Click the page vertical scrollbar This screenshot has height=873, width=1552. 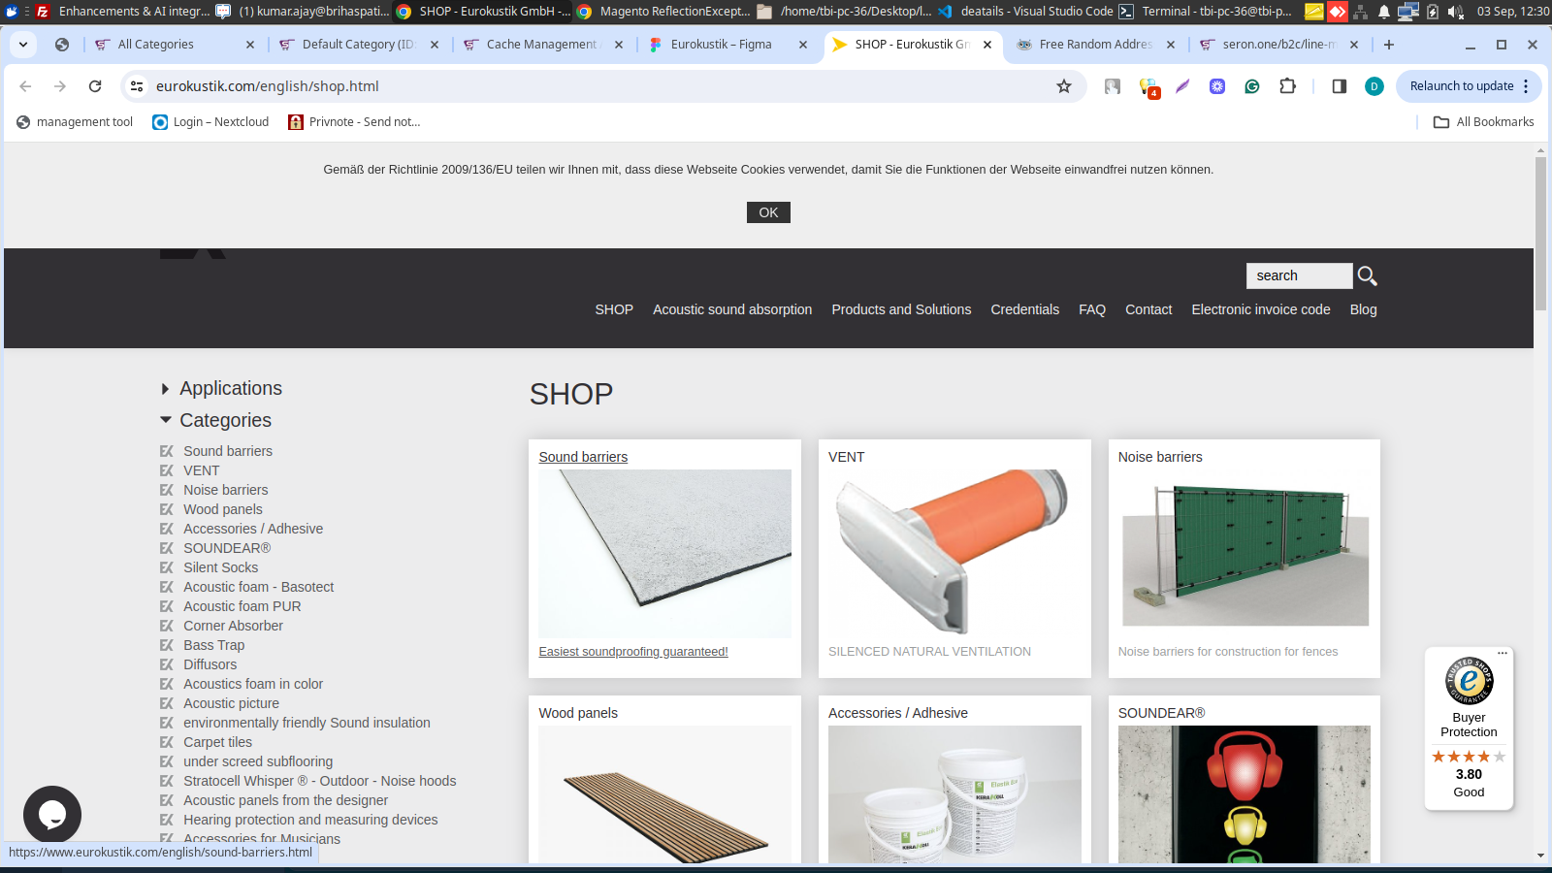[x=1540, y=233]
